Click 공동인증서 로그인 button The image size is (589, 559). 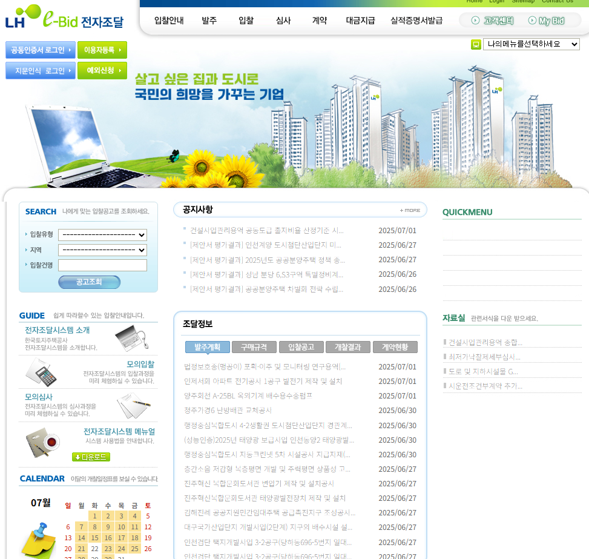coord(41,50)
